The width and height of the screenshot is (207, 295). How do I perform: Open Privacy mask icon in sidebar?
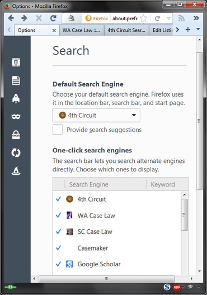pos(16,117)
